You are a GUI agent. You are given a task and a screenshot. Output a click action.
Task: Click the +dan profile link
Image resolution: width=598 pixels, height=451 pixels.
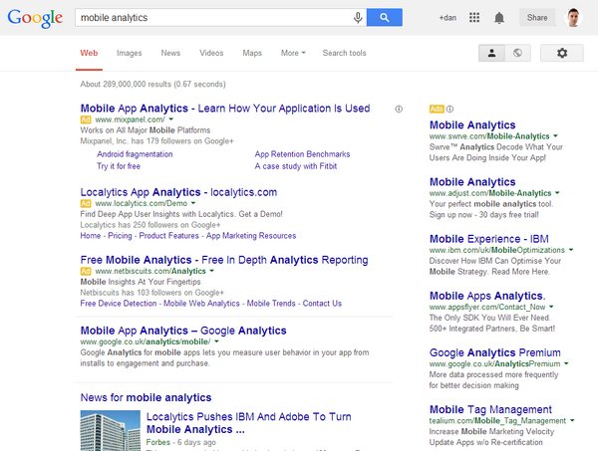coord(448,18)
